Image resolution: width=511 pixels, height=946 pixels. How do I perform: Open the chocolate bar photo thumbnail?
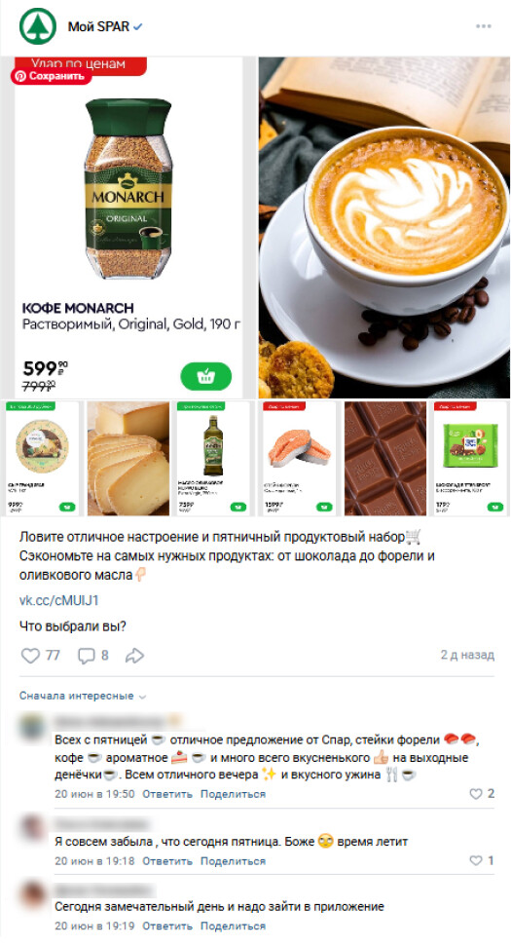point(385,459)
